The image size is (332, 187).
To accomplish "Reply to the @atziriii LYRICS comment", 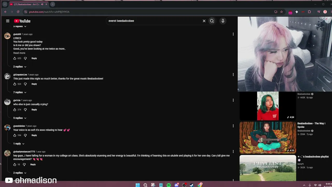I will [34, 58].
